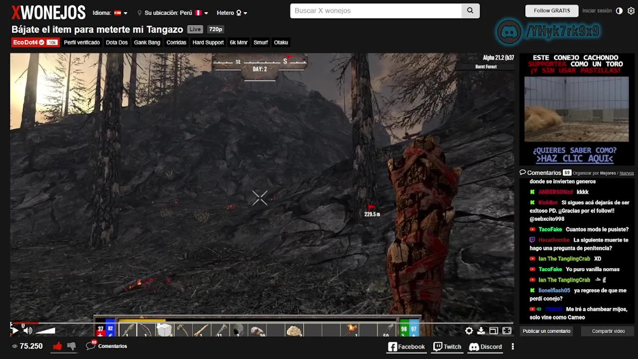Focus the Buscar X wonejos search field
This screenshot has width=638, height=359.
376,10
